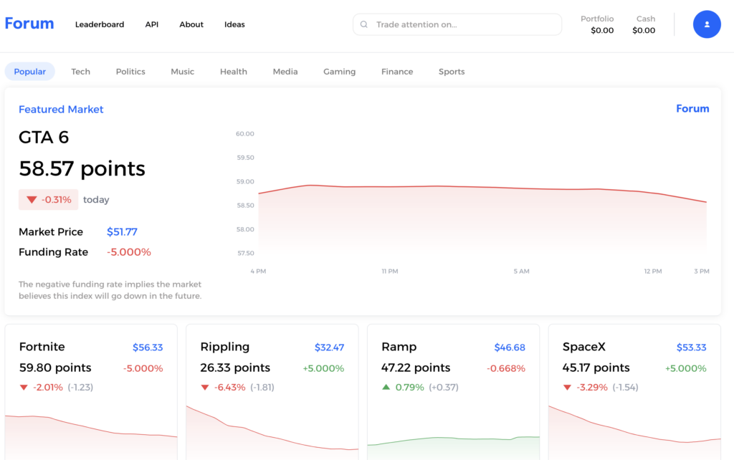This screenshot has height=460, width=734.
Task: Click the Ramp green mini chart
Action: pyautogui.click(x=453, y=447)
